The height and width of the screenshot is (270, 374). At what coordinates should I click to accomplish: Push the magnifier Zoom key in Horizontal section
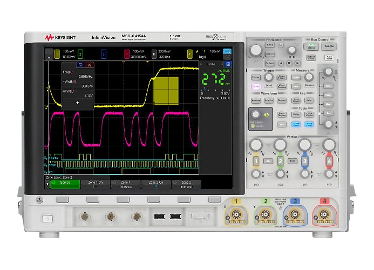tap(281, 45)
